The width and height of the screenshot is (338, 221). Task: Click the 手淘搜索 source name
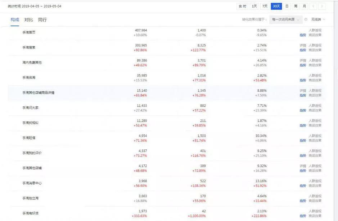[x=29, y=47]
